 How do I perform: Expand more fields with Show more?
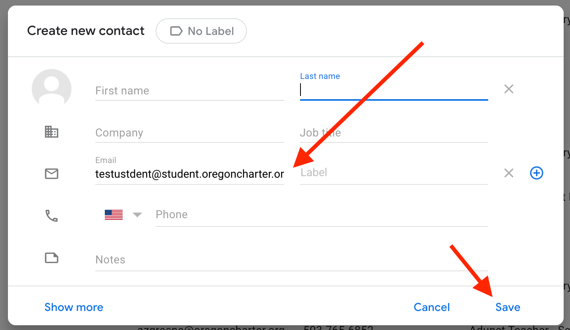[x=74, y=307]
